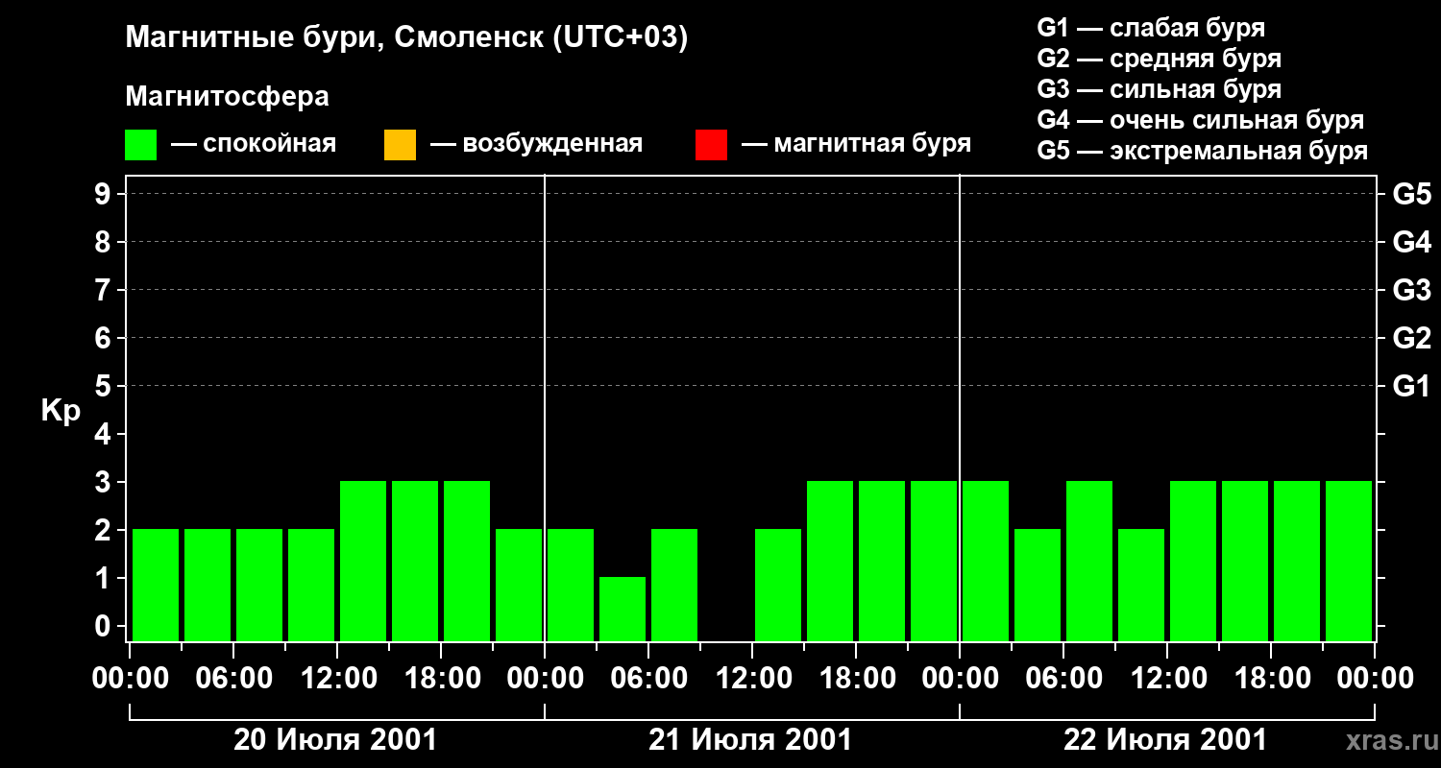Click legend line 'G5 — экстремальная буря'
This screenshot has width=1441, height=768.
tap(1203, 151)
